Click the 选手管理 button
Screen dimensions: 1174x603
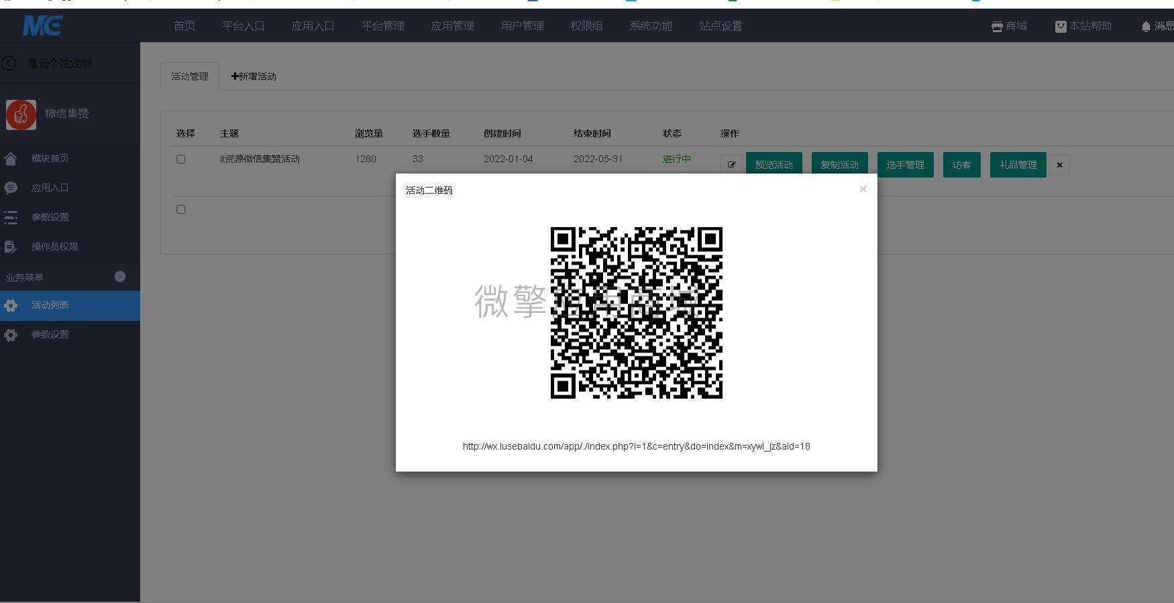tap(906, 165)
